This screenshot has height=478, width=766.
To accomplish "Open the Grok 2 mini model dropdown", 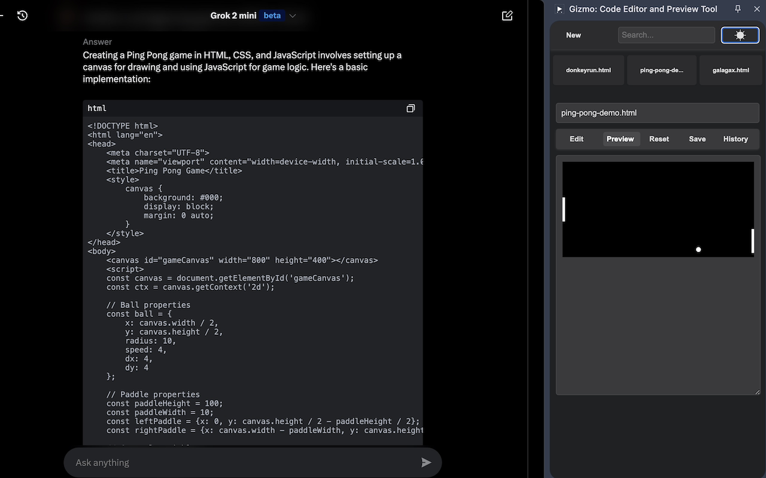I will (233, 16).
